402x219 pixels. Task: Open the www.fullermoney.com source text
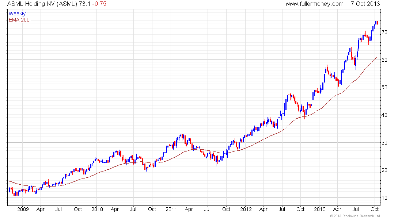click(314, 4)
